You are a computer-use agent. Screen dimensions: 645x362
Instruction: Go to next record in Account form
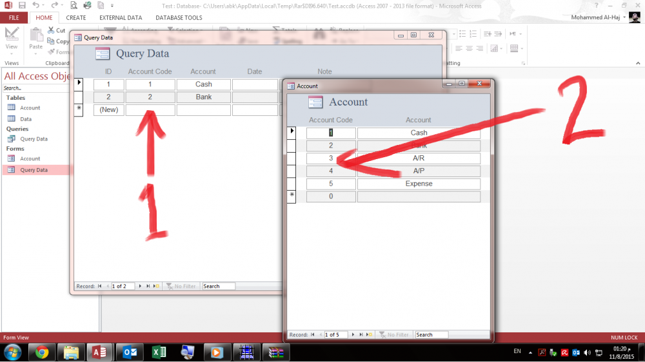[353, 334]
